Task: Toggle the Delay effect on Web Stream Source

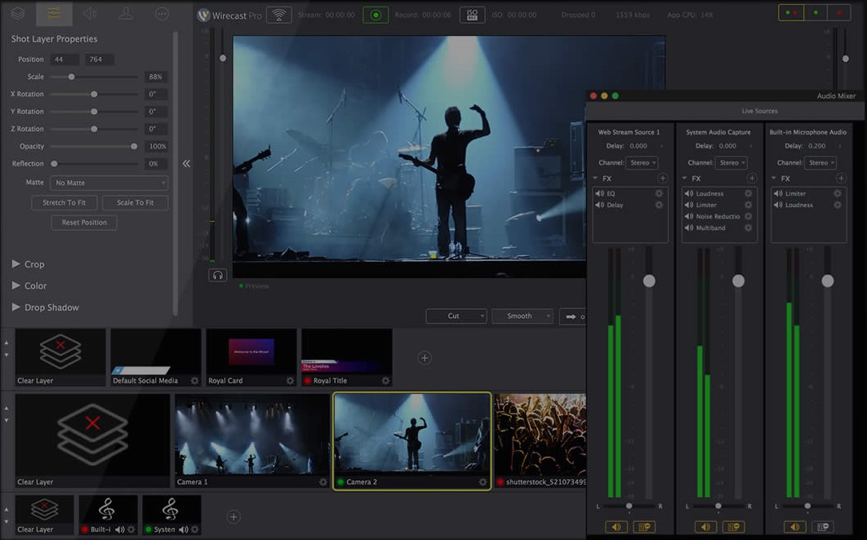Action: coord(599,205)
